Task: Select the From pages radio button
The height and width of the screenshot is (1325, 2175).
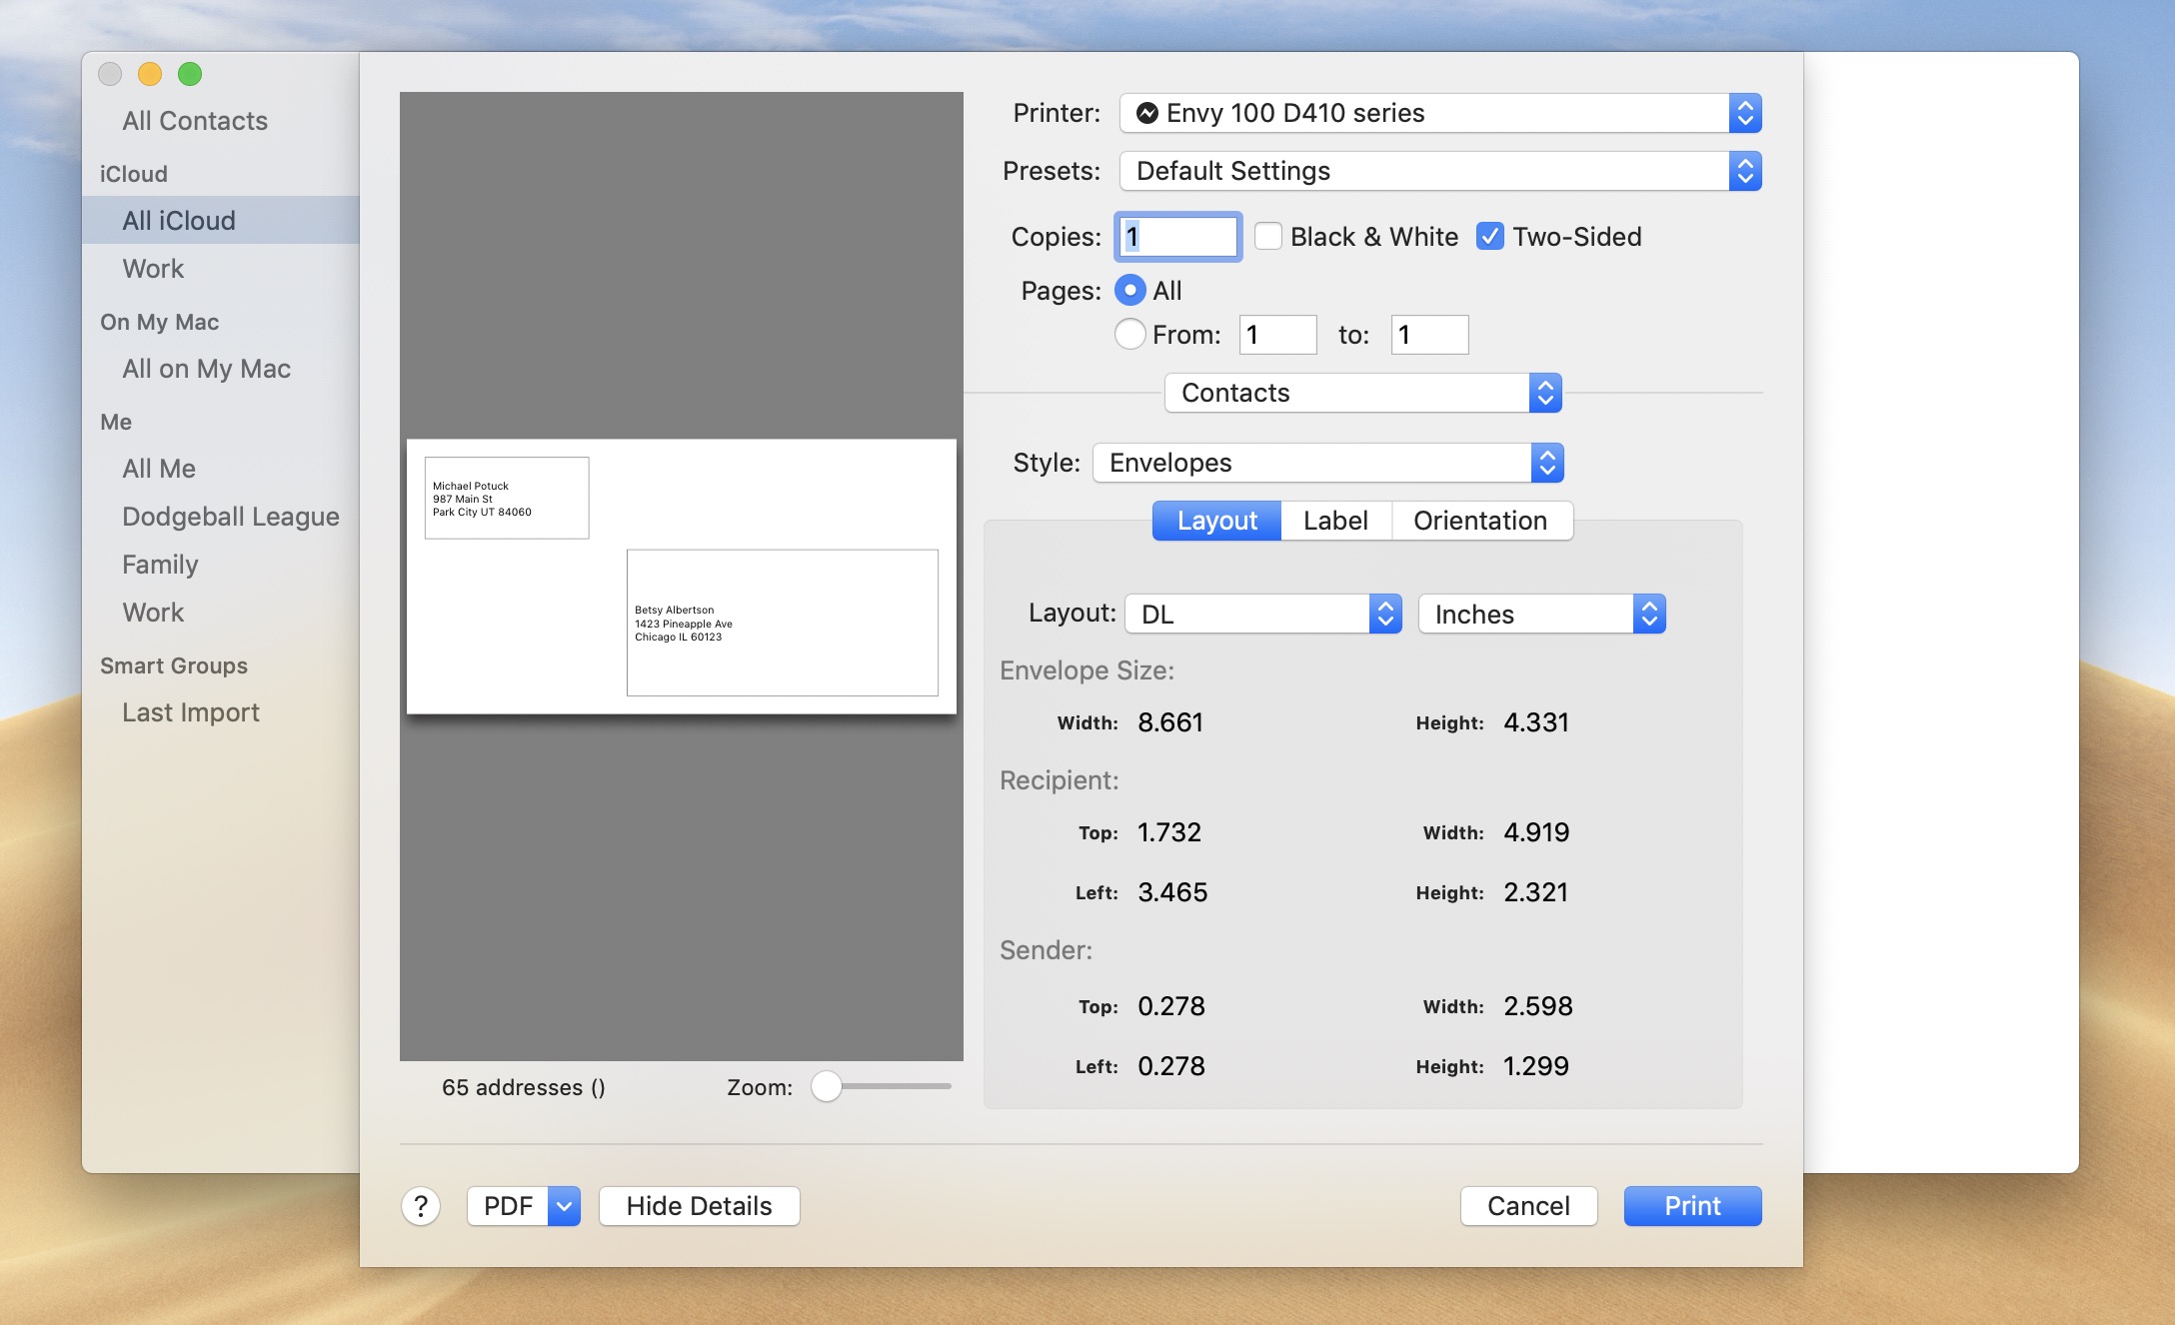Action: 1131,334
